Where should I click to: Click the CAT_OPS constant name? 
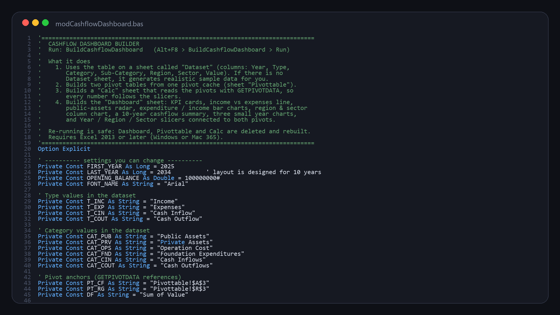pyautogui.click(x=99, y=248)
